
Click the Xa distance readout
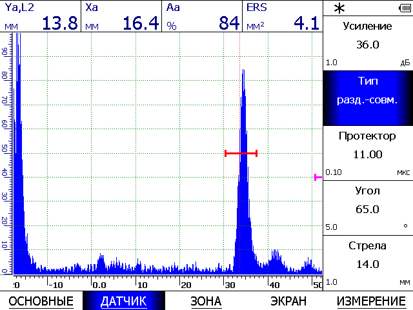click(121, 17)
